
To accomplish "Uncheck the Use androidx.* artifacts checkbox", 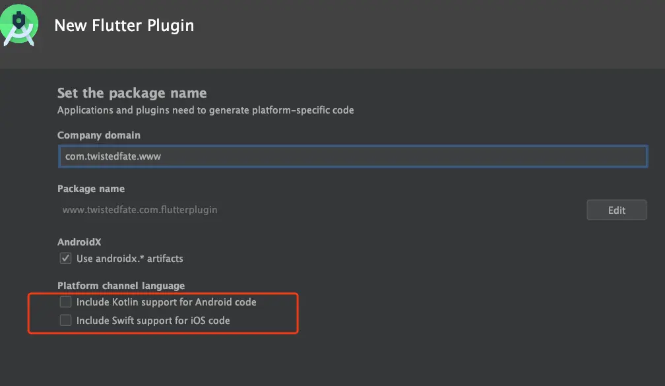I will click(65, 259).
